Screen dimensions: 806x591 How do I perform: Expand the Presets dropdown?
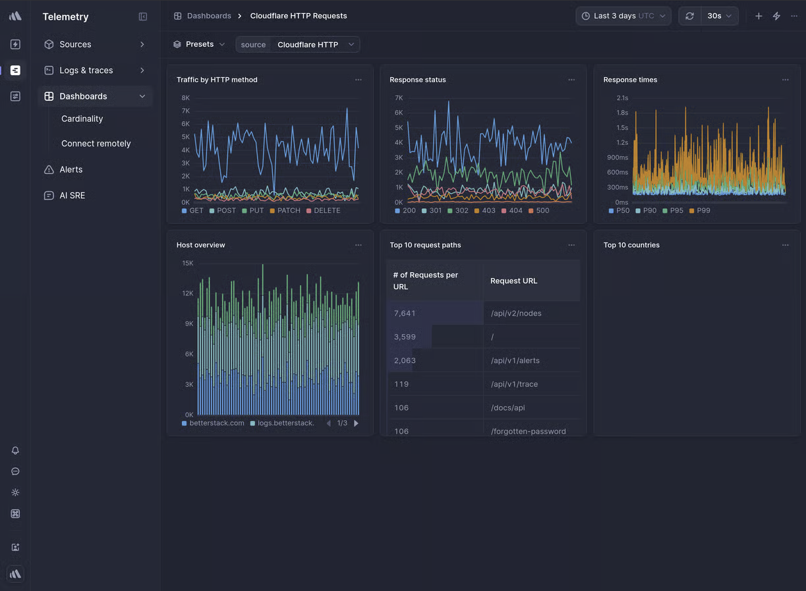pos(198,43)
